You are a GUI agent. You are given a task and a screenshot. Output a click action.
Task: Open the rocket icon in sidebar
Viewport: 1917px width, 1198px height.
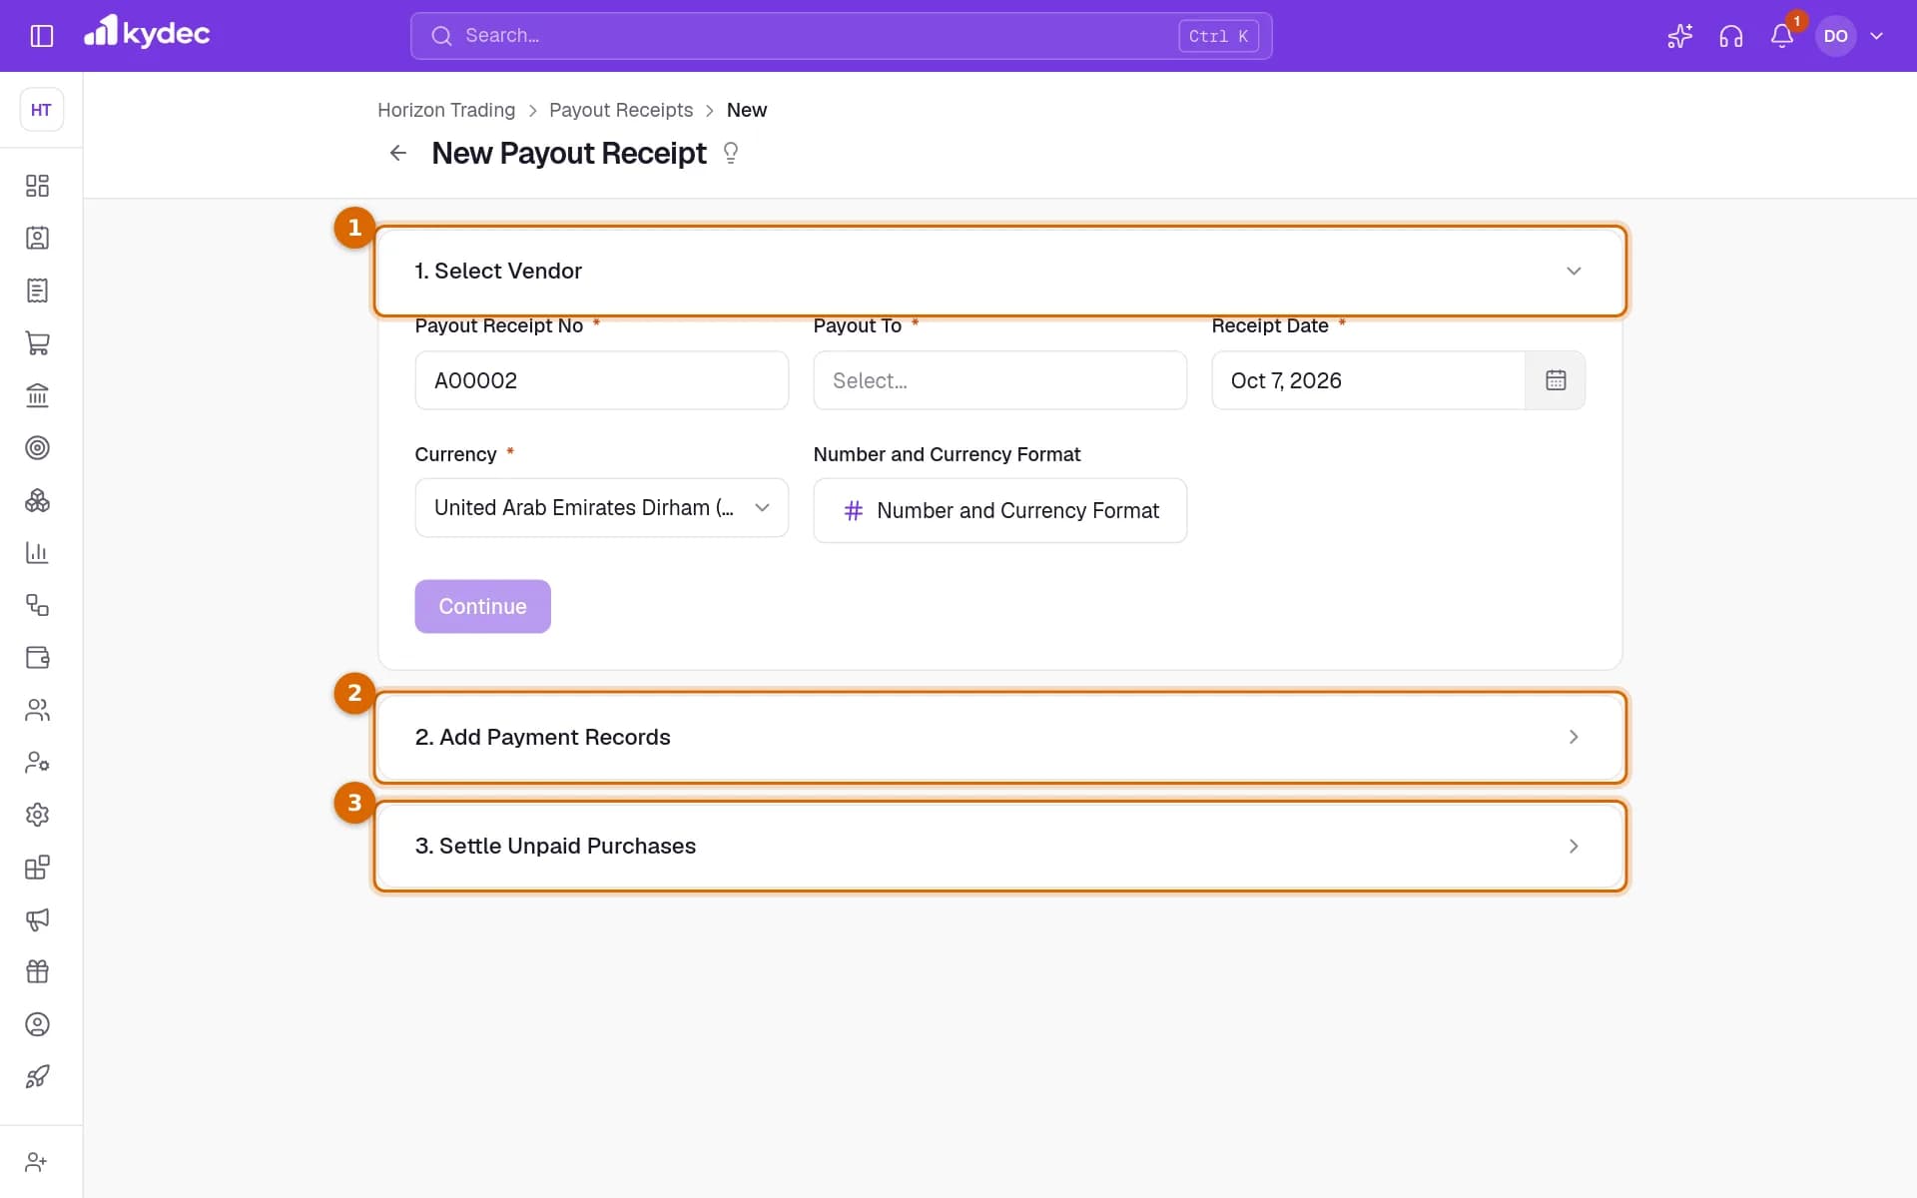coord(37,1076)
